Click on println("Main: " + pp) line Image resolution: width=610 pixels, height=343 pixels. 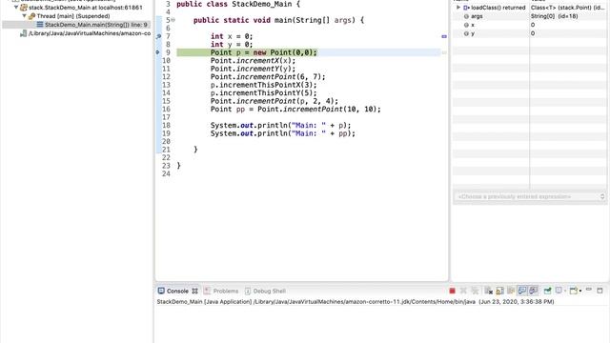pos(283,133)
